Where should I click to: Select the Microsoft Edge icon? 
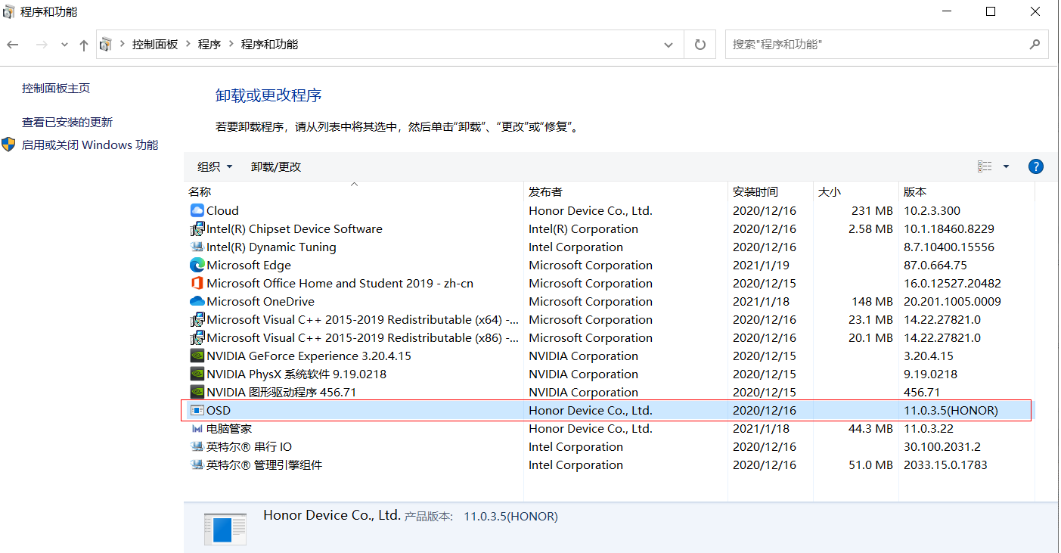click(197, 266)
